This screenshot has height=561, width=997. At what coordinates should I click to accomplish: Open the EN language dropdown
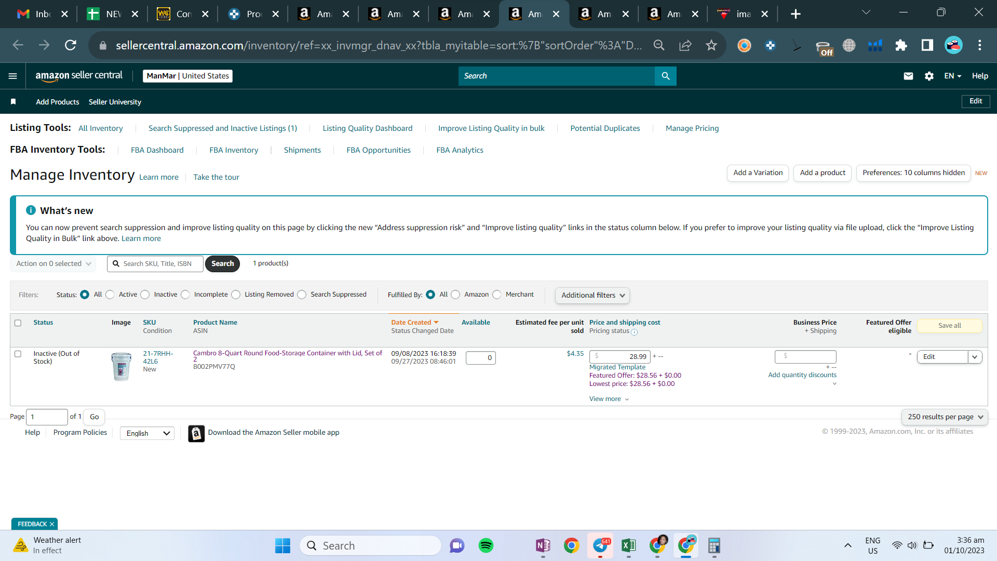pyautogui.click(x=953, y=76)
